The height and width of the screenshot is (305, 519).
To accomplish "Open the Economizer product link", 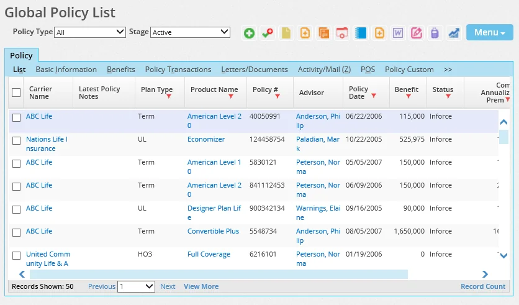I will click(x=206, y=139).
